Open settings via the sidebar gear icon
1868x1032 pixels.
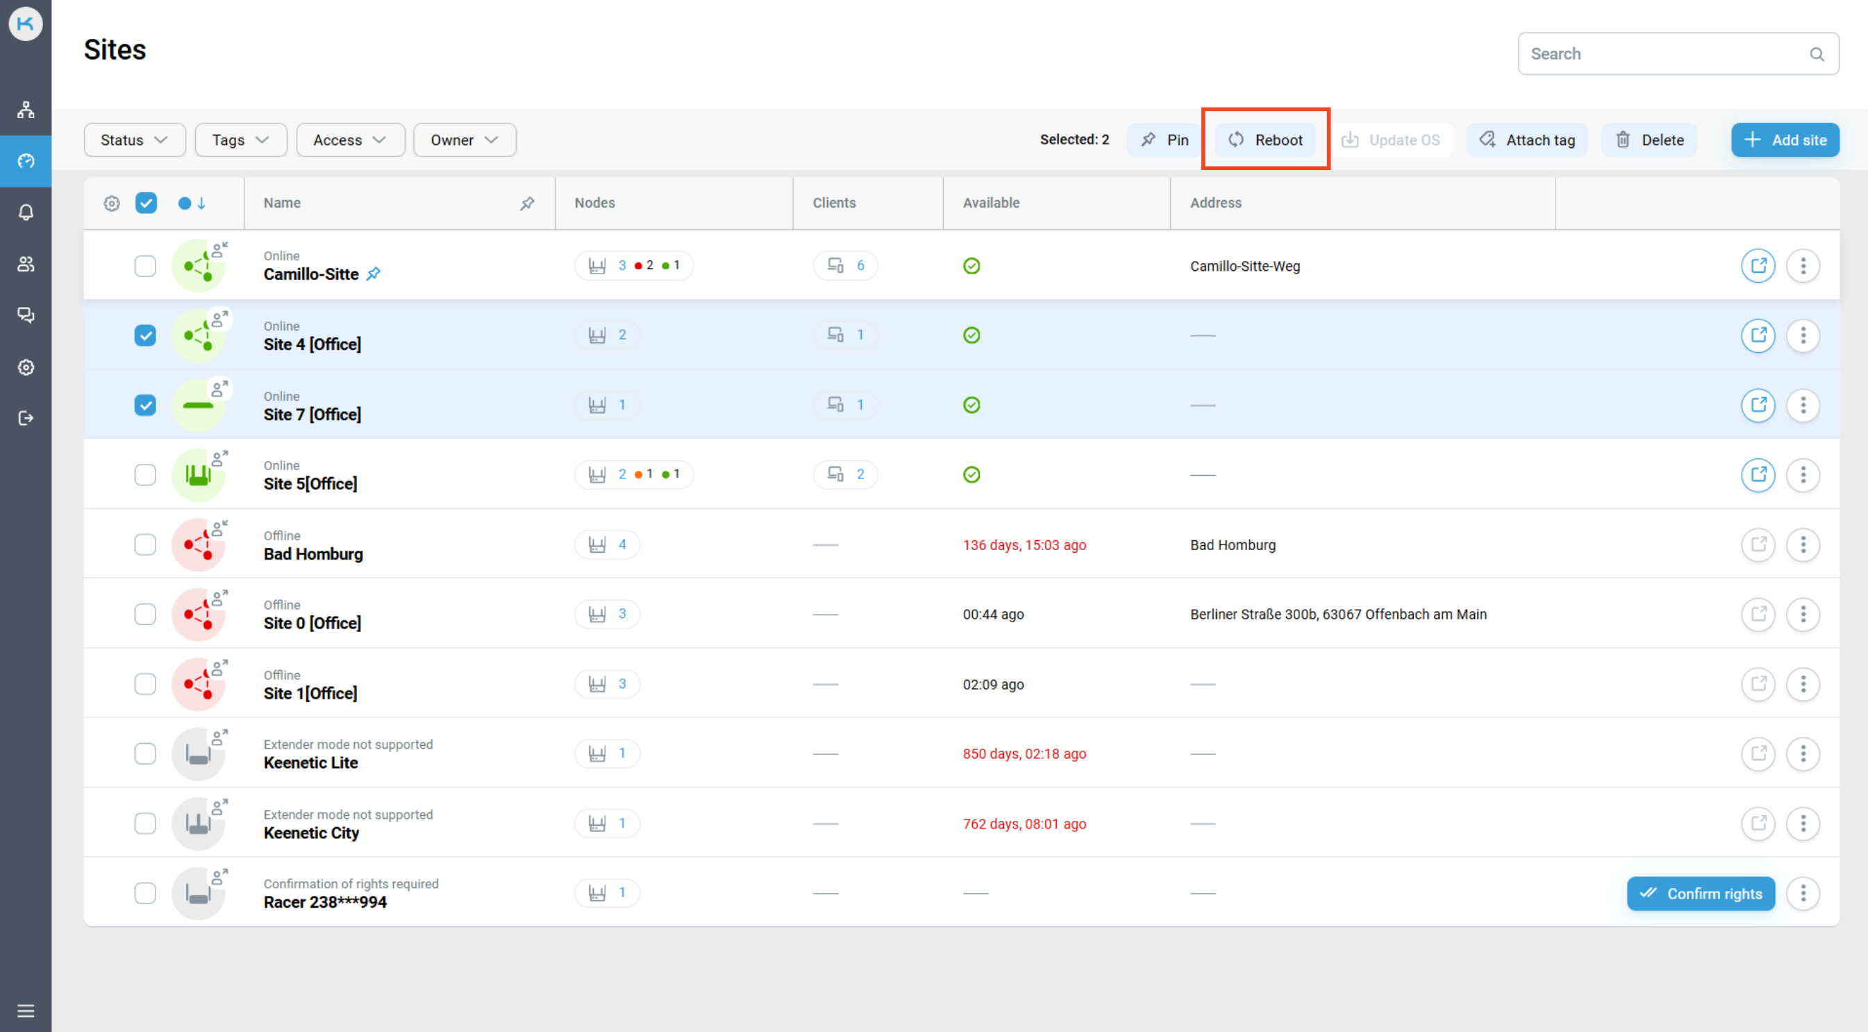pos(26,367)
